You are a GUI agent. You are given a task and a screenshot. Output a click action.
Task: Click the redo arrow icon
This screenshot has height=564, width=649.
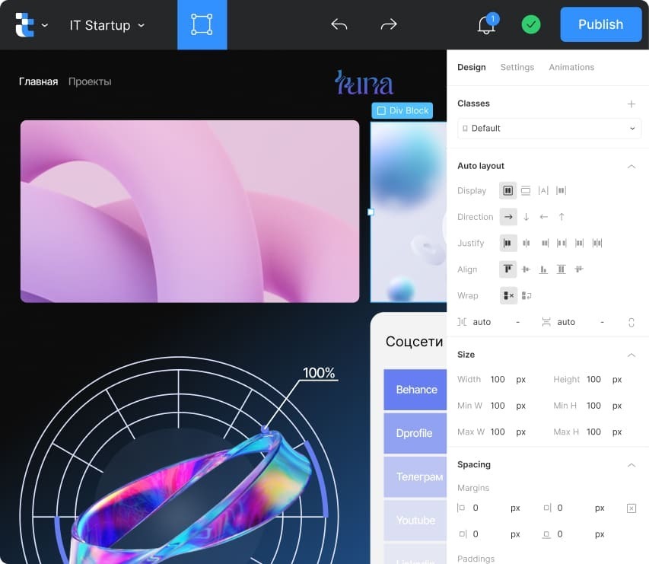click(389, 25)
